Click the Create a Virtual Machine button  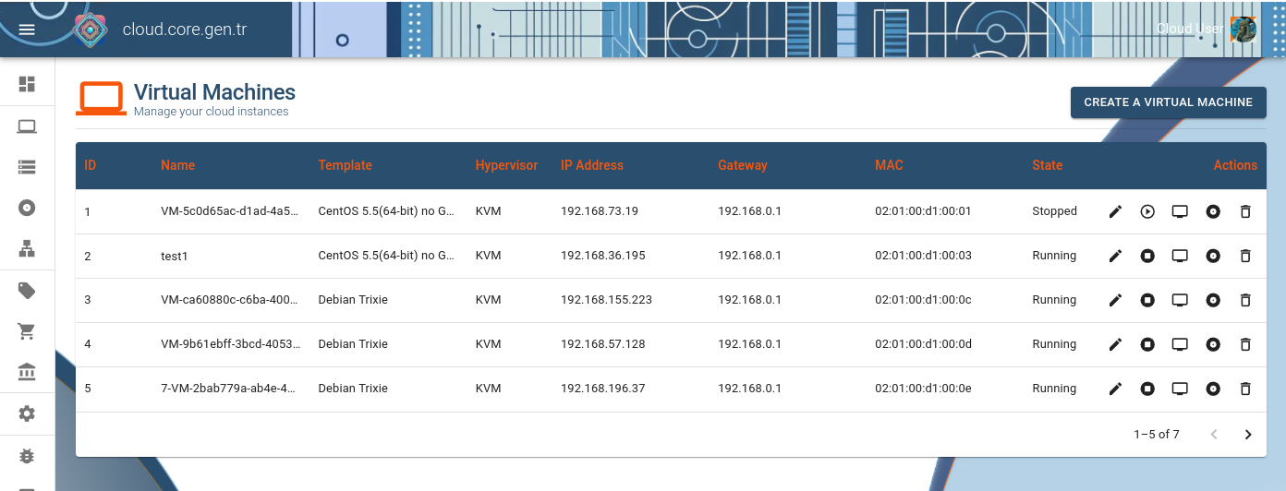(1168, 102)
